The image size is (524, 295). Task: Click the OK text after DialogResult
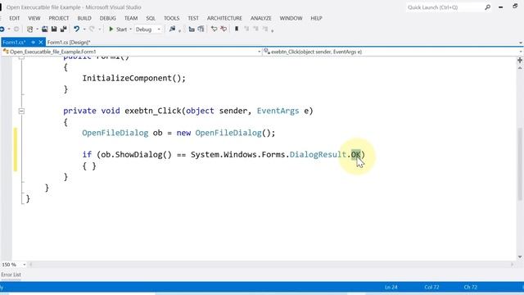pyautogui.click(x=356, y=155)
